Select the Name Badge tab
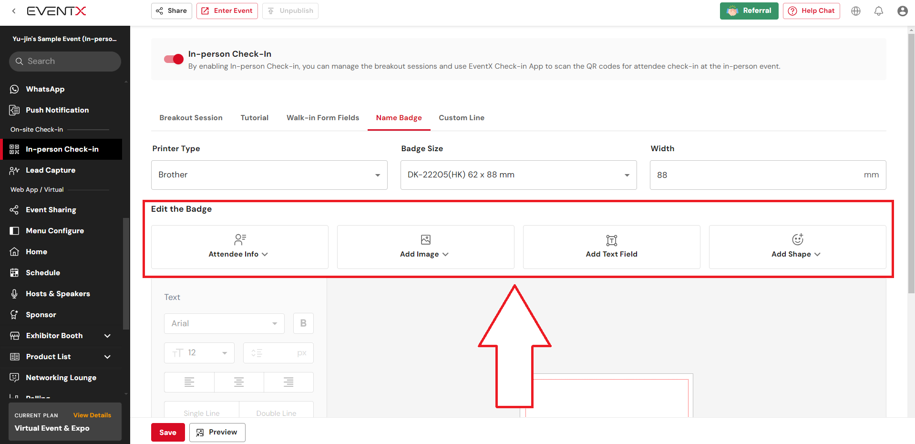This screenshot has width=915, height=444. point(399,118)
